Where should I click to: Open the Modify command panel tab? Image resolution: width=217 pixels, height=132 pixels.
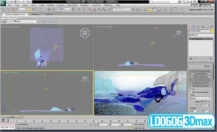point(194,27)
